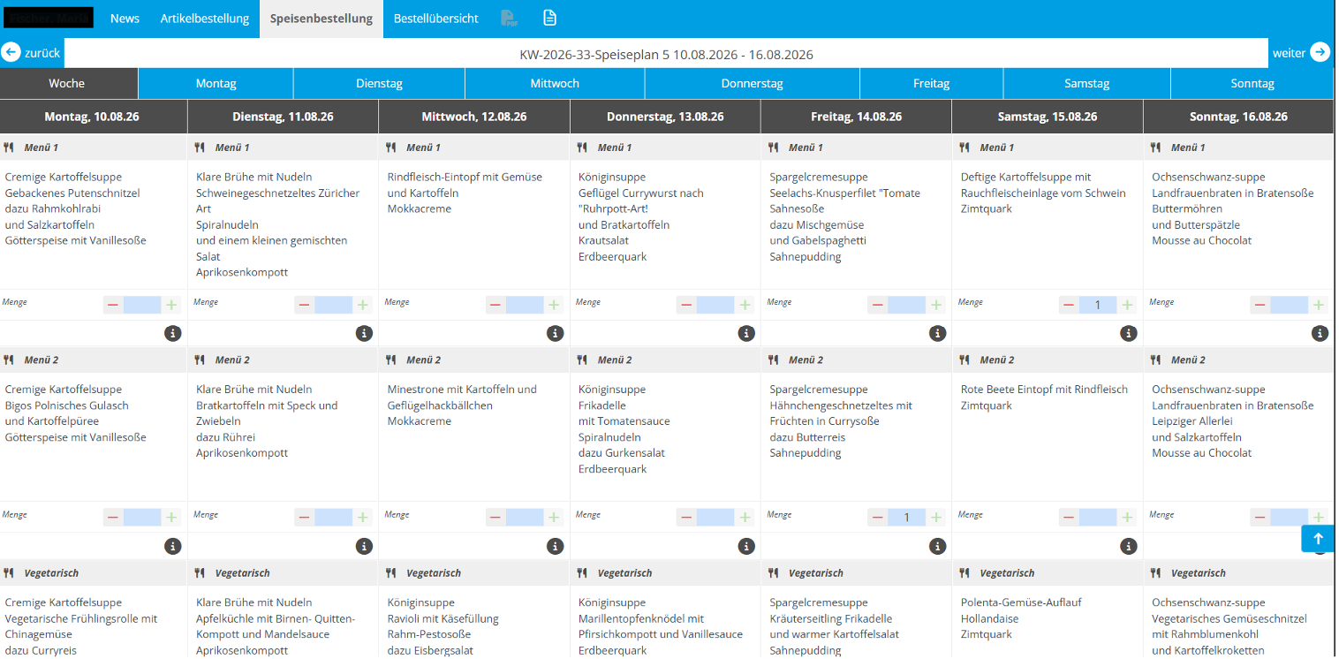Decrease Menü 2 quantity for Freitag

pyautogui.click(x=878, y=518)
